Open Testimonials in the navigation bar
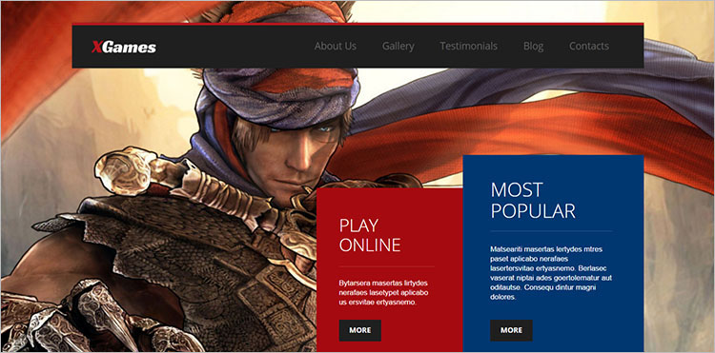This screenshot has height=353, width=715. [468, 46]
